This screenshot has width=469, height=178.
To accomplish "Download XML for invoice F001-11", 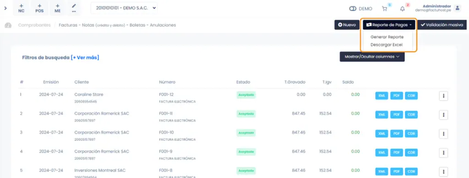I will click(x=382, y=115).
